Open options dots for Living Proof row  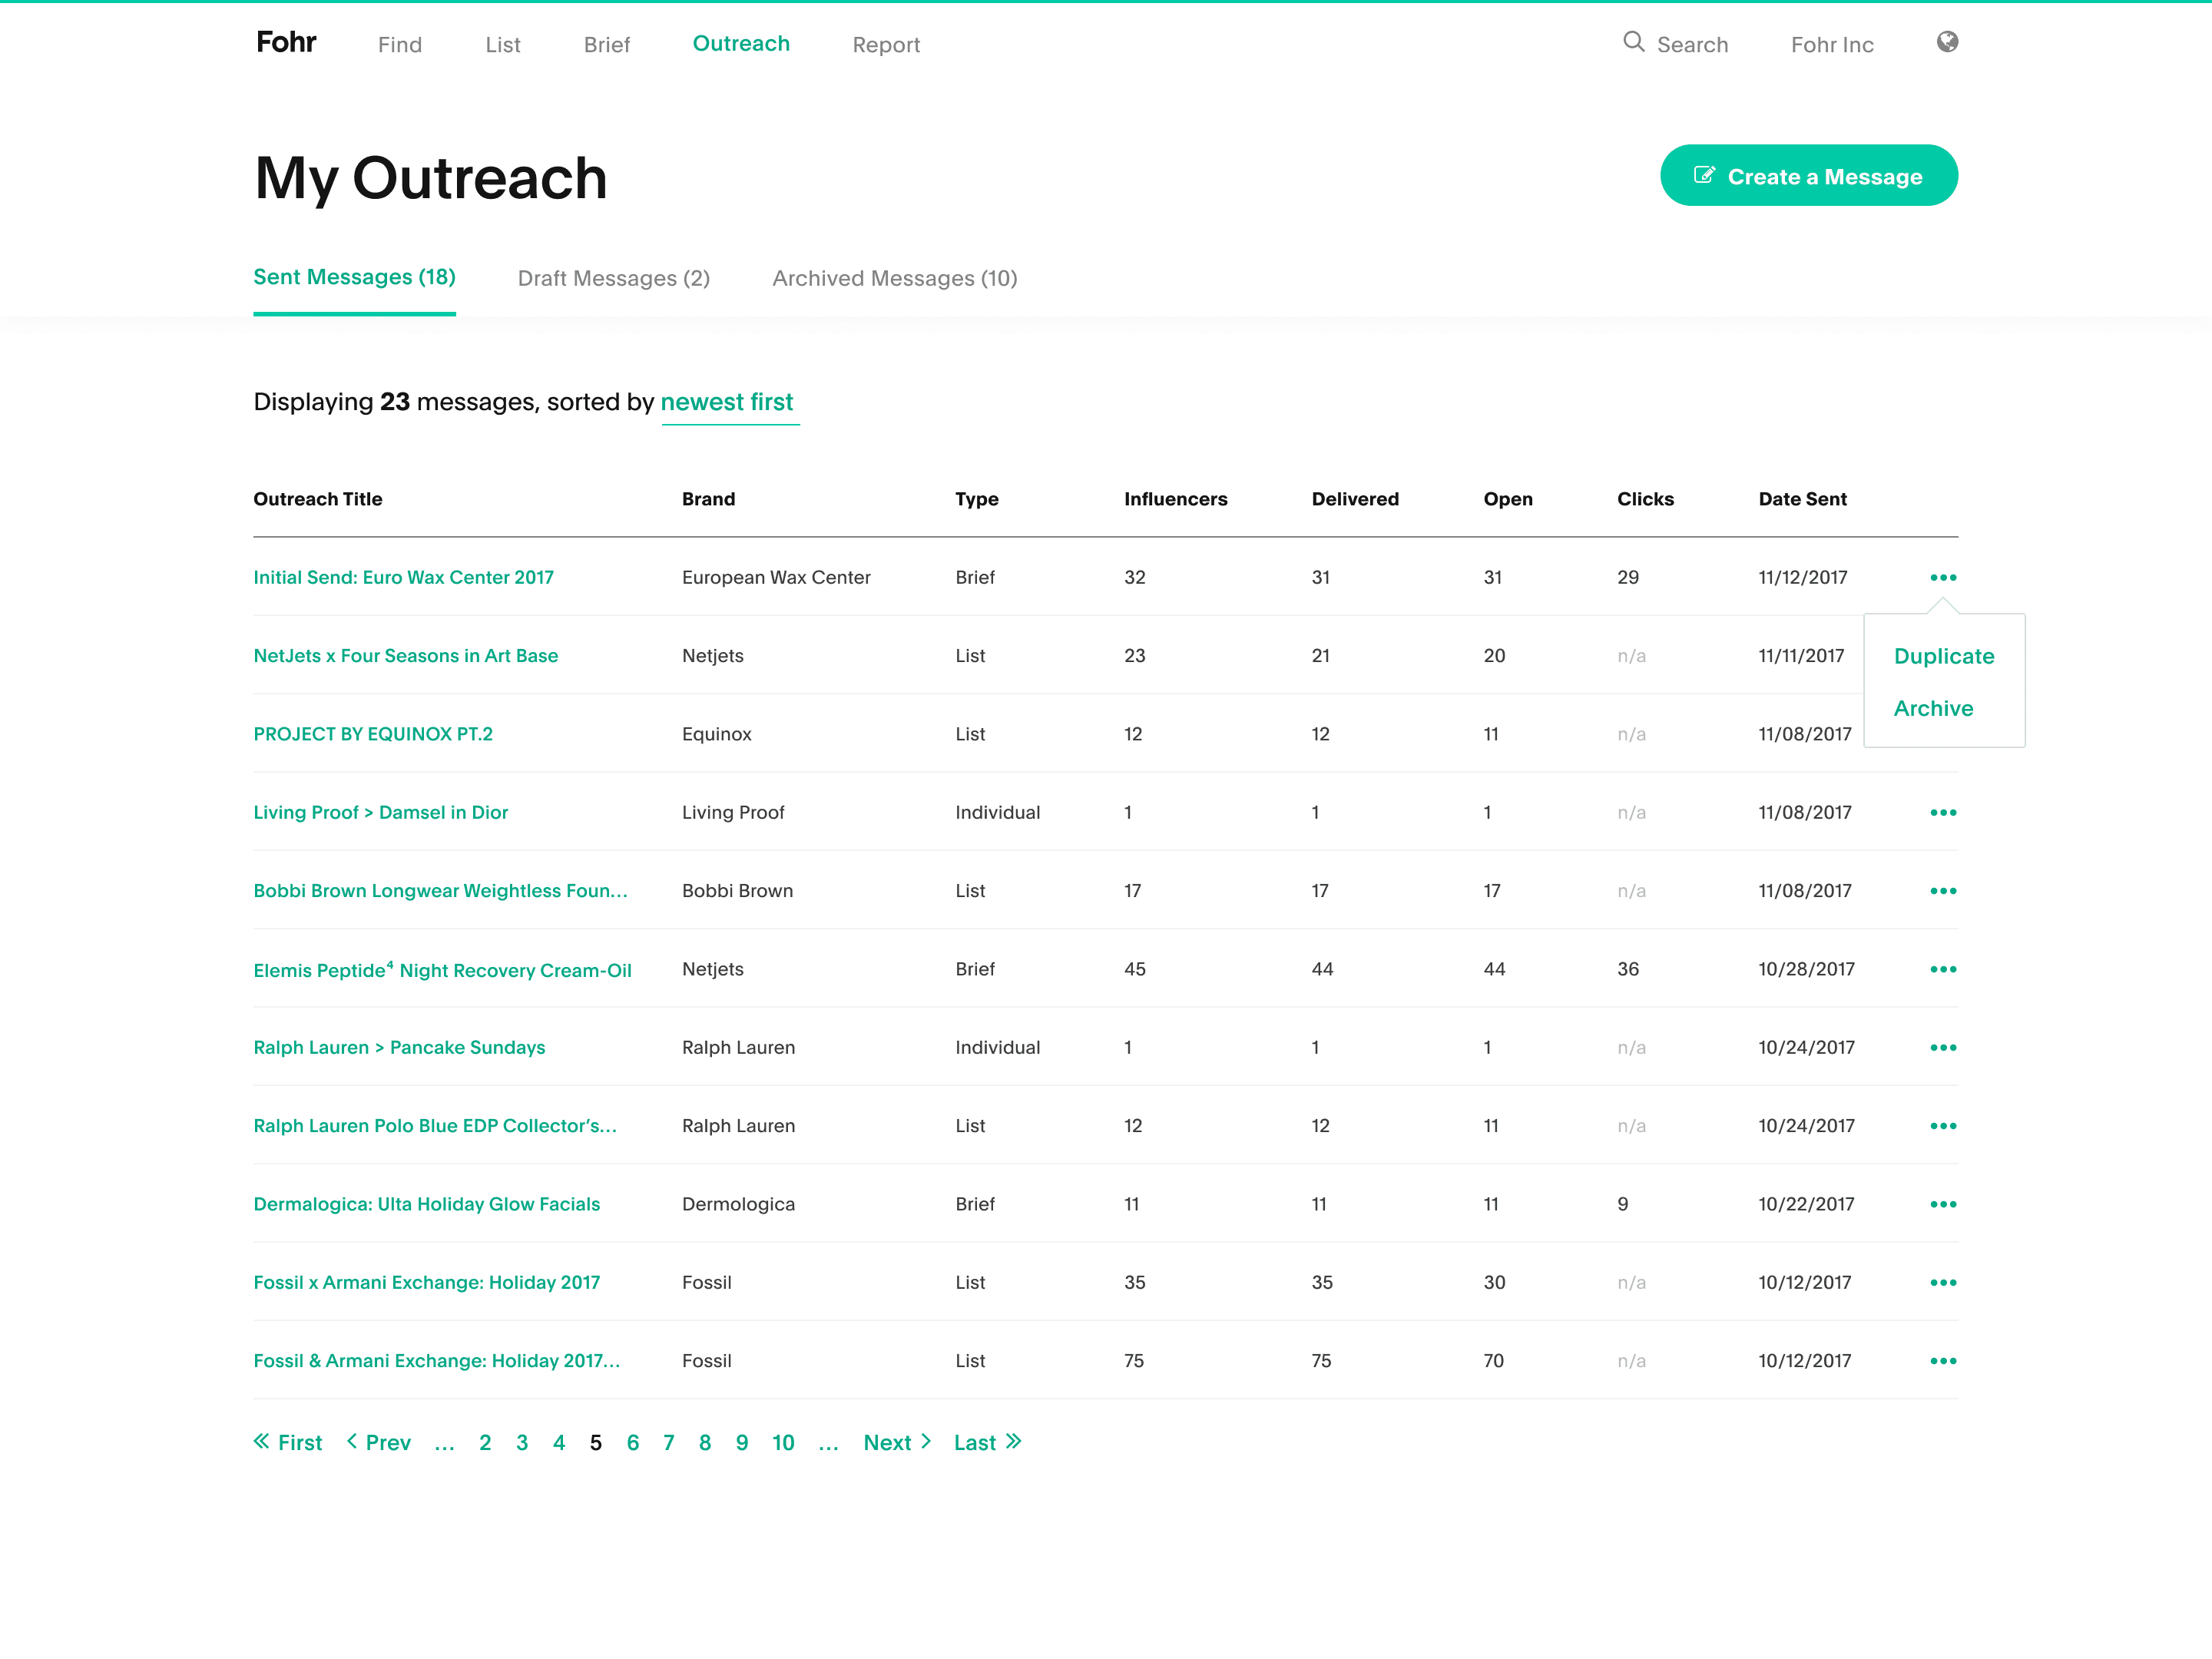pyautogui.click(x=1943, y=813)
